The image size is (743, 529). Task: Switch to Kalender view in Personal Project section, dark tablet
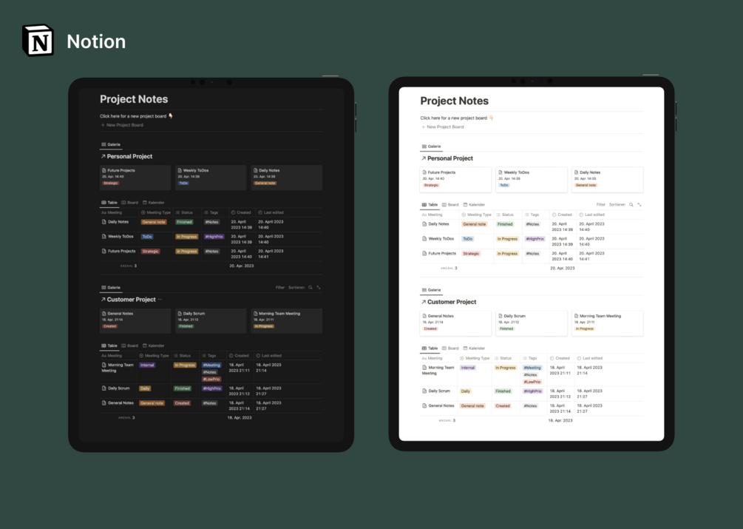click(154, 203)
